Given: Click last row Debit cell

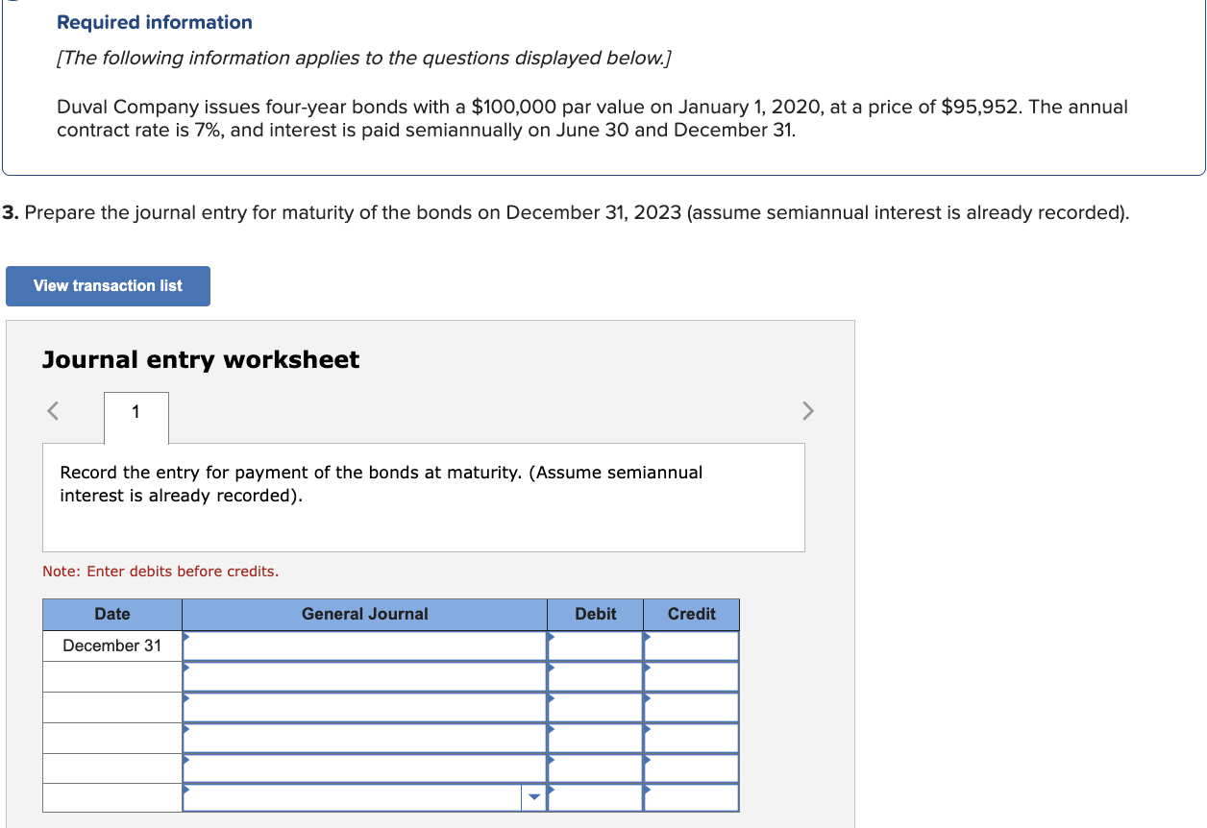Looking at the screenshot, I should [x=595, y=798].
